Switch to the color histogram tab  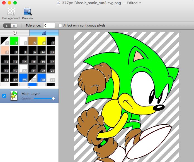click(x=44, y=33)
